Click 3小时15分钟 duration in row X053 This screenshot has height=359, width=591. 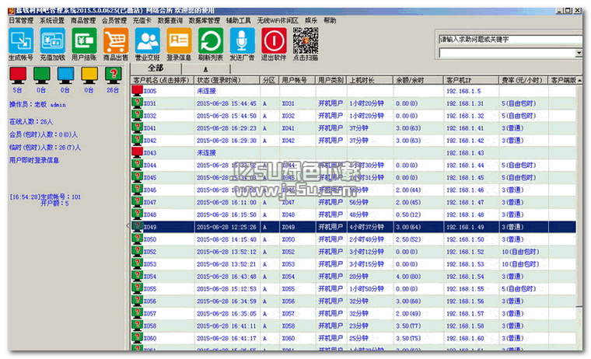point(366,264)
